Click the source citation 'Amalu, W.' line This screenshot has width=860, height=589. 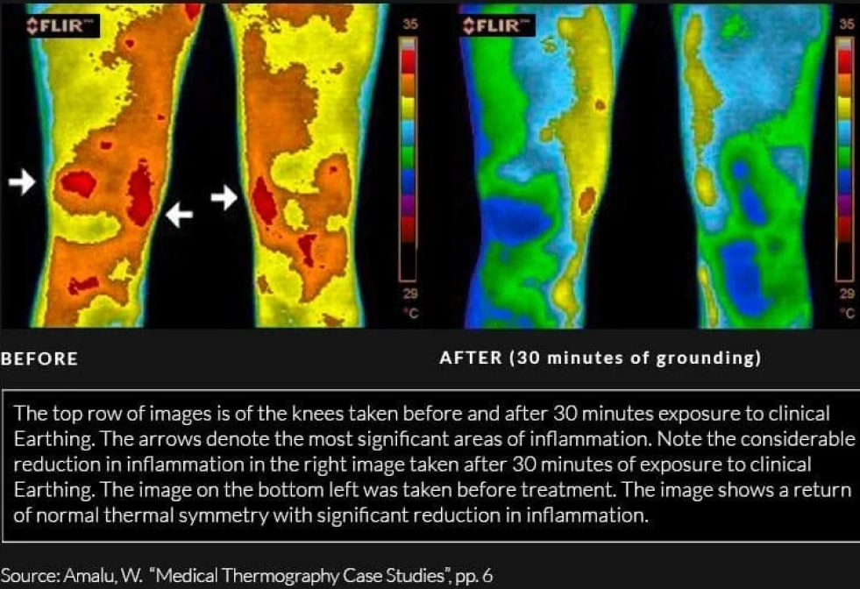pos(246,576)
